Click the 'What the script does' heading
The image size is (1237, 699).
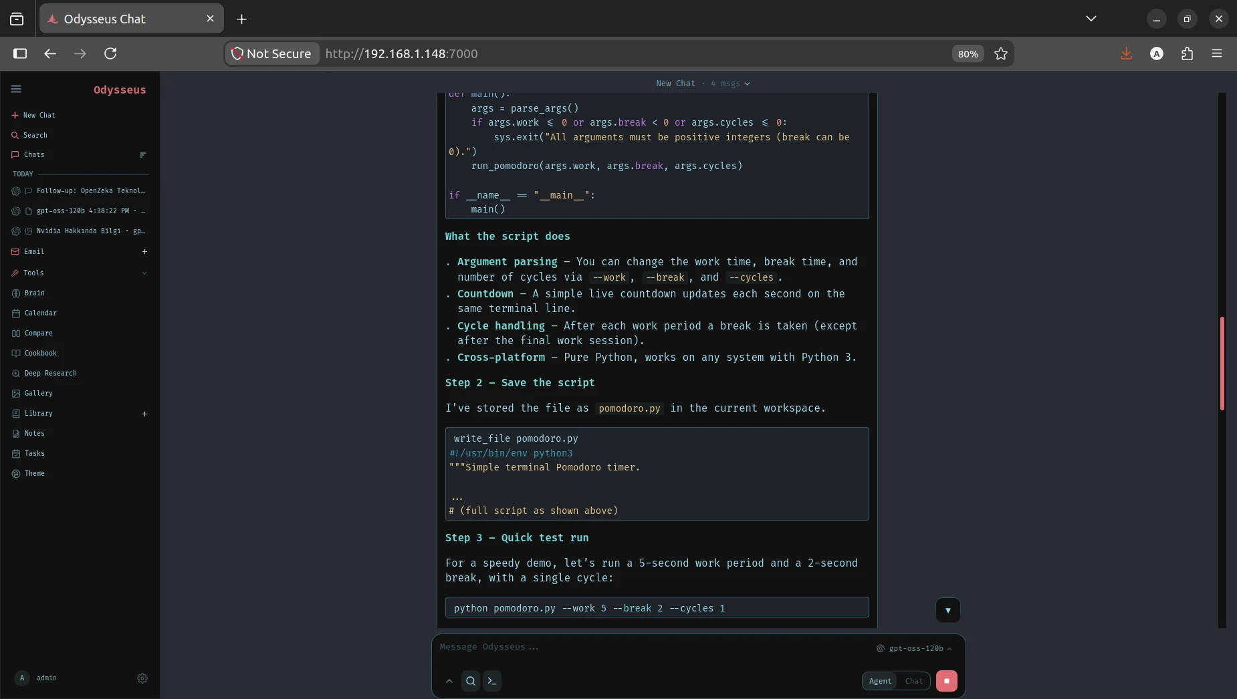508,237
